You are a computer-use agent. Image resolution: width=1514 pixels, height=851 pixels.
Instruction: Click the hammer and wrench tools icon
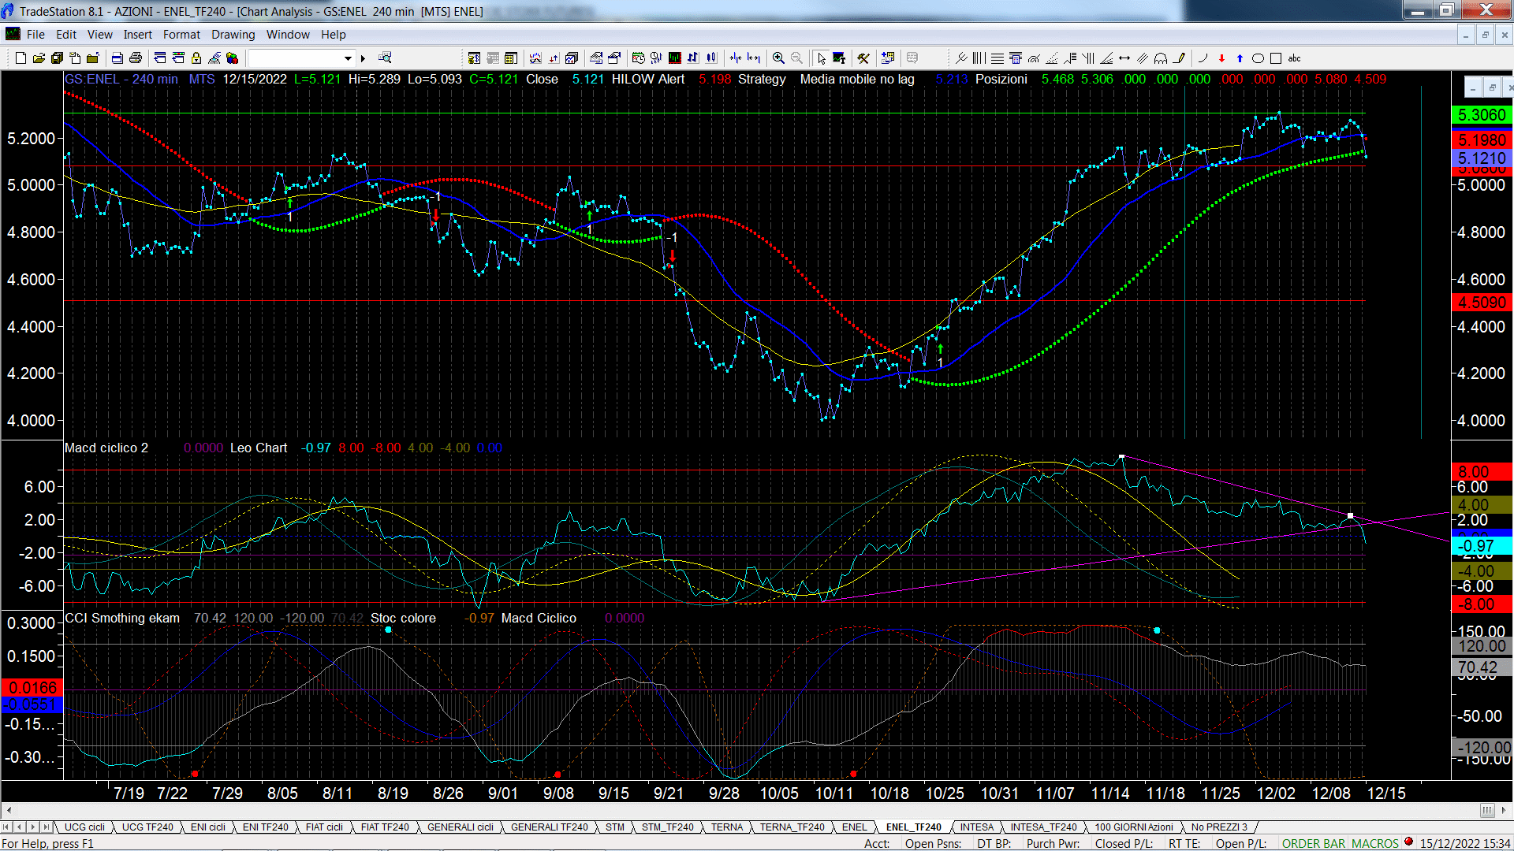pyautogui.click(x=863, y=58)
